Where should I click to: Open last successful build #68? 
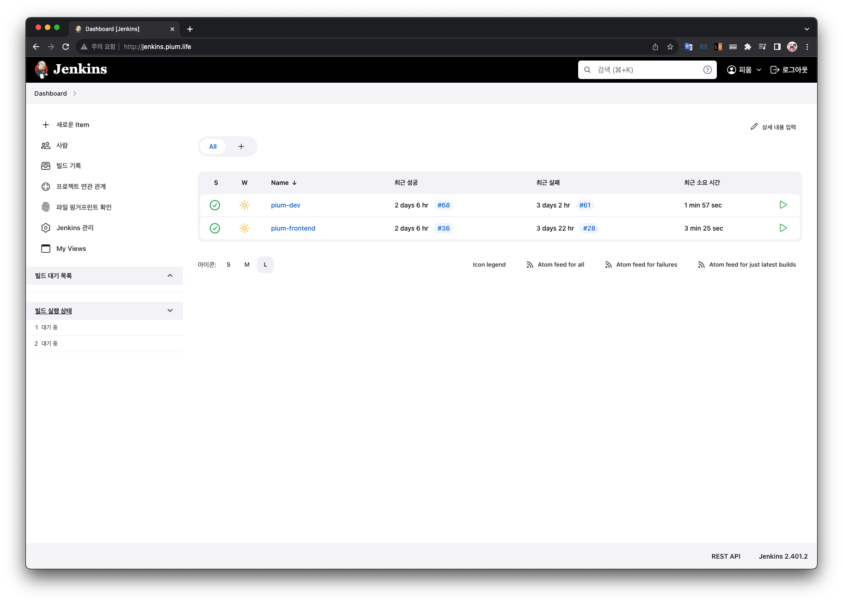click(x=443, y=205)
